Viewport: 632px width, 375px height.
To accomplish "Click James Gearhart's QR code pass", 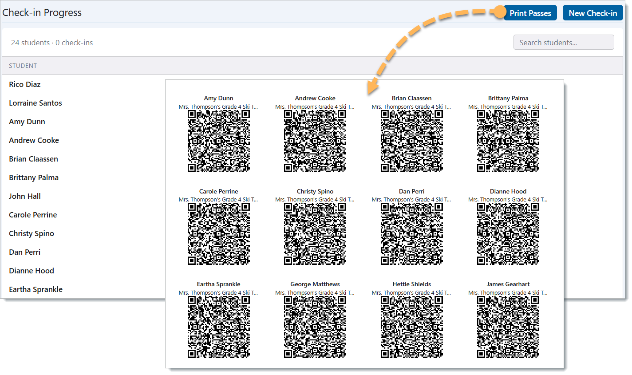I will coord(508,327).
